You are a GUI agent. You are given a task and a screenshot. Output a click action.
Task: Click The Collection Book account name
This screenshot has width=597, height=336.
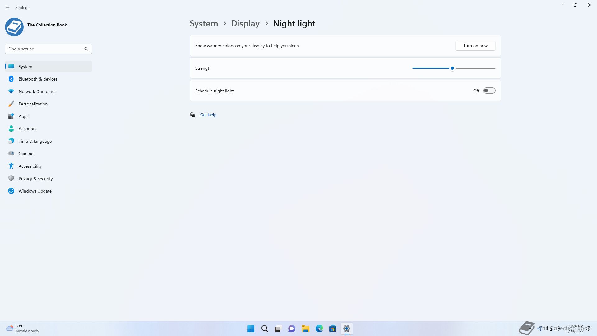point(48,25)
